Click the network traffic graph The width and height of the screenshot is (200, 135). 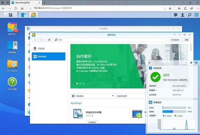178,125
